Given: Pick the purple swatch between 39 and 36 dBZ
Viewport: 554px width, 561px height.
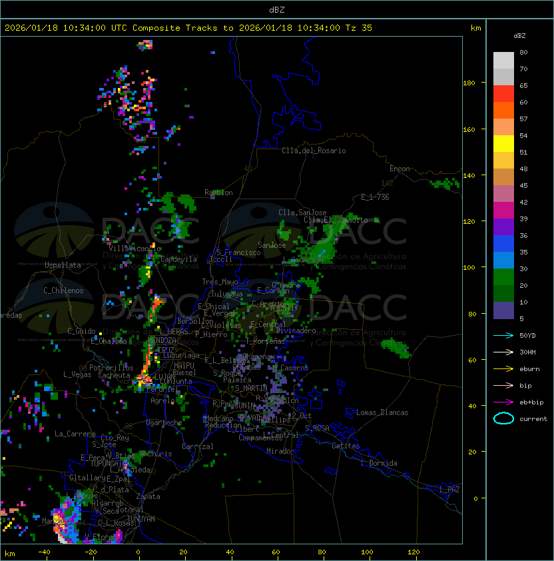Looking at the screenshot, I should (503, 227).
